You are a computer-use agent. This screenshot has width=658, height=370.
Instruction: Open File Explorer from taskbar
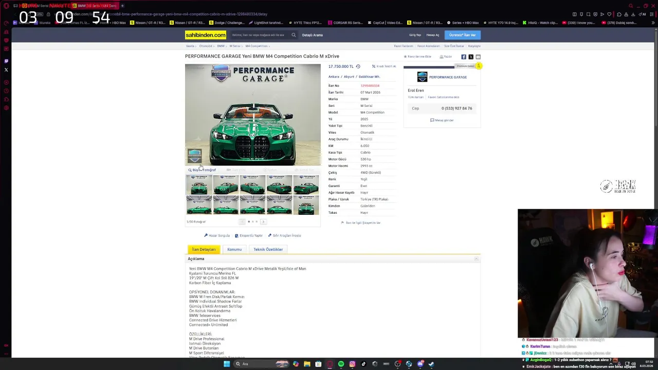pyautogui.click(x=307, y=364)
